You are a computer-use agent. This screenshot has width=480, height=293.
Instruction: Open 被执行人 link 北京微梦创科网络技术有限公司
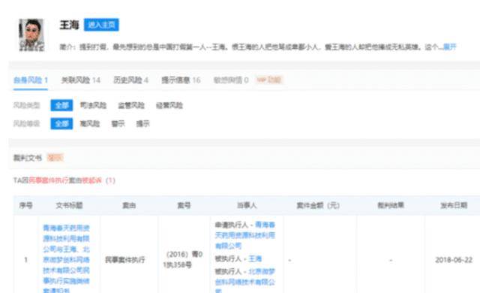245,280
